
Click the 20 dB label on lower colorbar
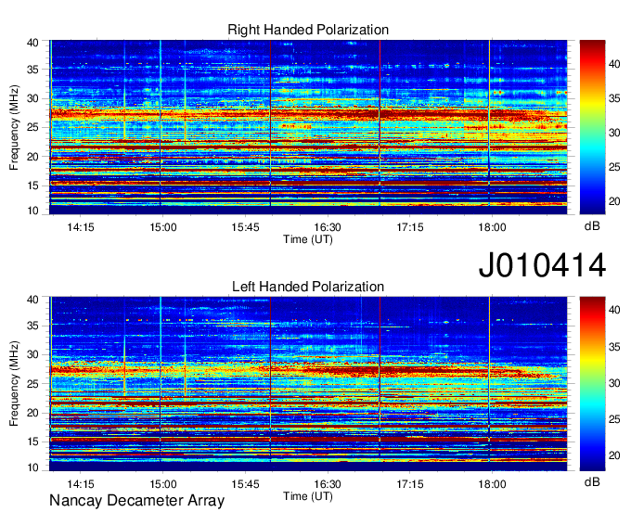[614, 455]
